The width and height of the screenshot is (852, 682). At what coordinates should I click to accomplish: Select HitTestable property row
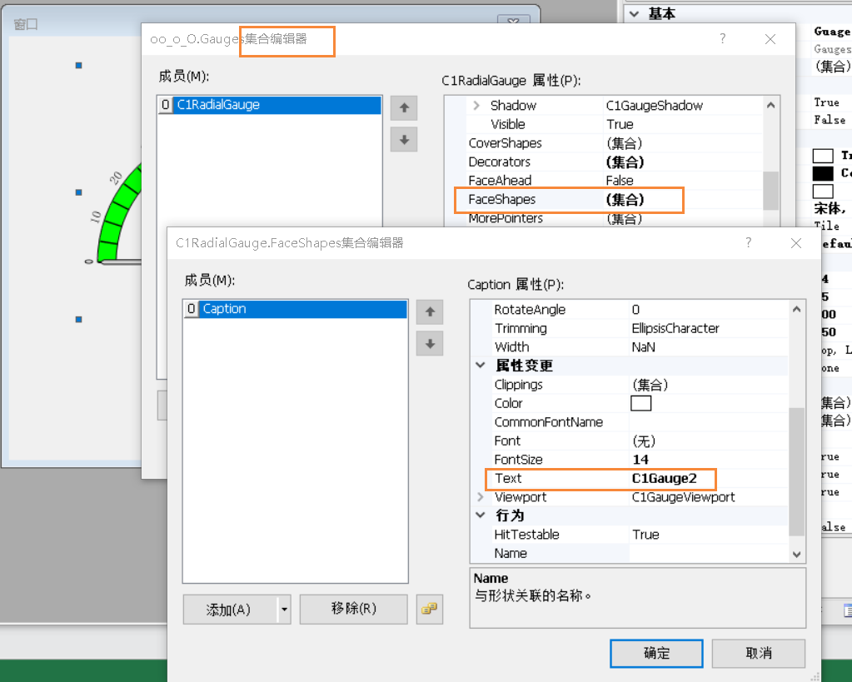click(640, 535)
